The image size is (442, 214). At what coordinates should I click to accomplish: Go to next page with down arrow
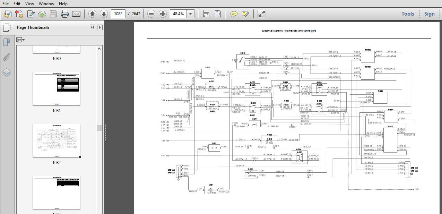click(104, 14)
